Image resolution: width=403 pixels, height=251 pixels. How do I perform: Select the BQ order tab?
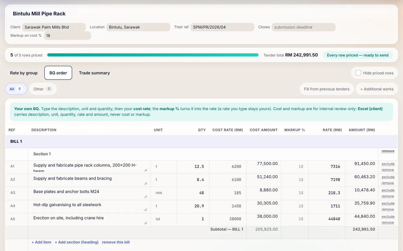[x=58, y=73]
